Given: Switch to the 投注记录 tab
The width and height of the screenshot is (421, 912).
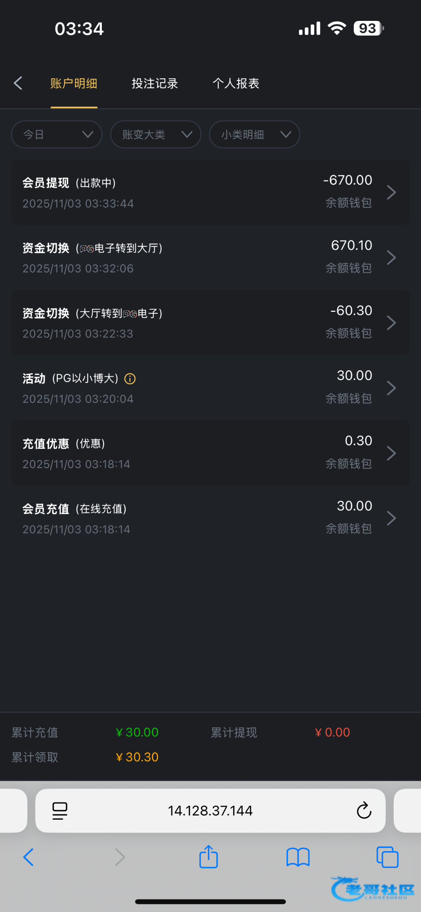Looking at the screenshot, I should (155, 84).
